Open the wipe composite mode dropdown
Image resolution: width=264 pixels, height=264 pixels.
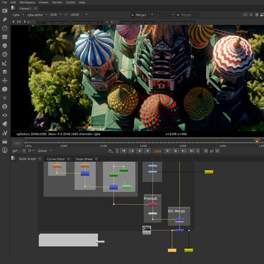click(x=165, y=15)
